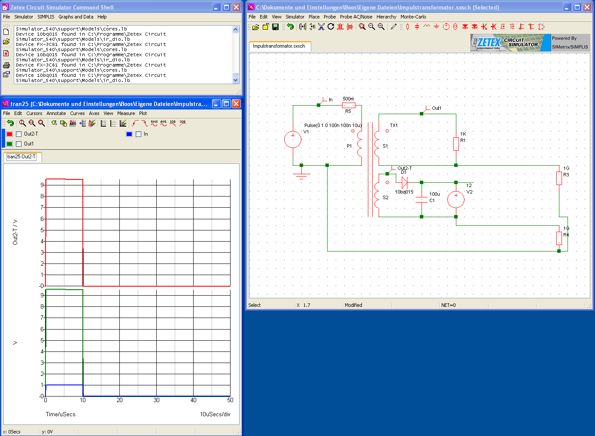Toggle the Out1 curve checkbox
The width and height of the screenshot is (595, 436).
(18, 144)
